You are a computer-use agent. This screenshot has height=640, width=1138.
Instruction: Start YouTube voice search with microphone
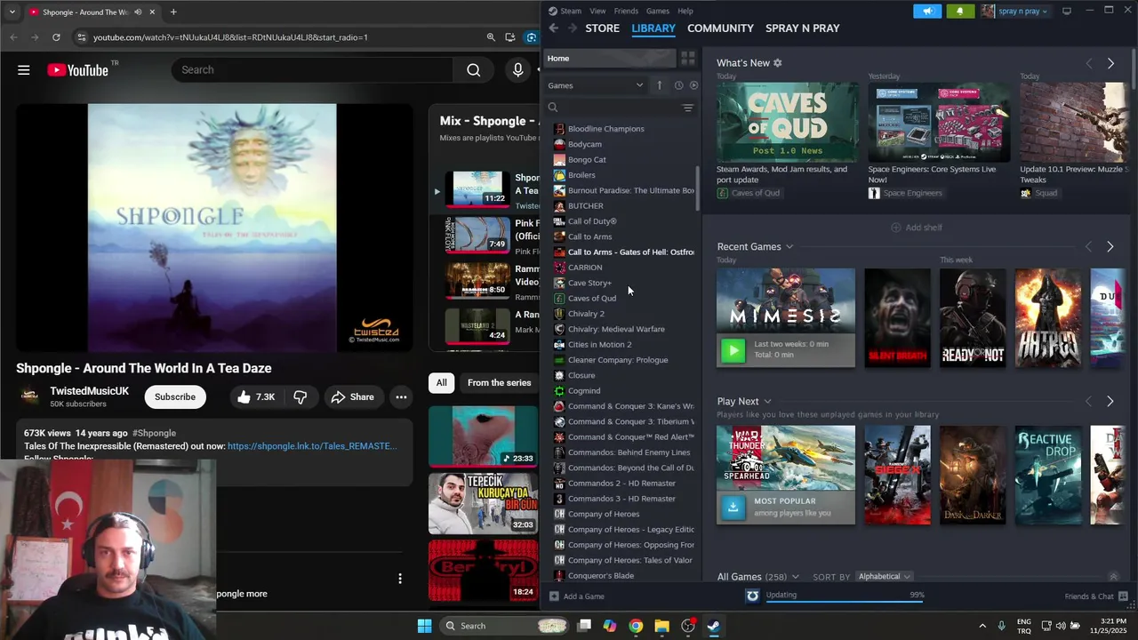[517, 70]
